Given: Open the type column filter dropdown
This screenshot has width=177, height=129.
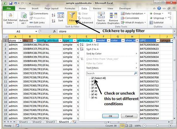Looking at the screenshot, I should pyautogui.click(x=75, y=40).
